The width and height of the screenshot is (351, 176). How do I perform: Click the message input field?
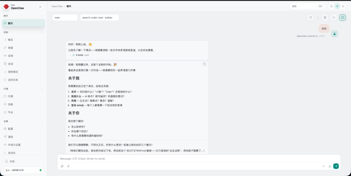click(x=199, y=159)
